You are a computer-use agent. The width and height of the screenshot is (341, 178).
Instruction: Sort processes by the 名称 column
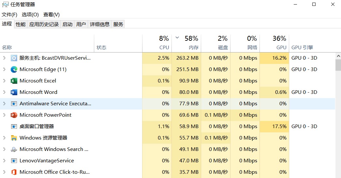point(47,43)
